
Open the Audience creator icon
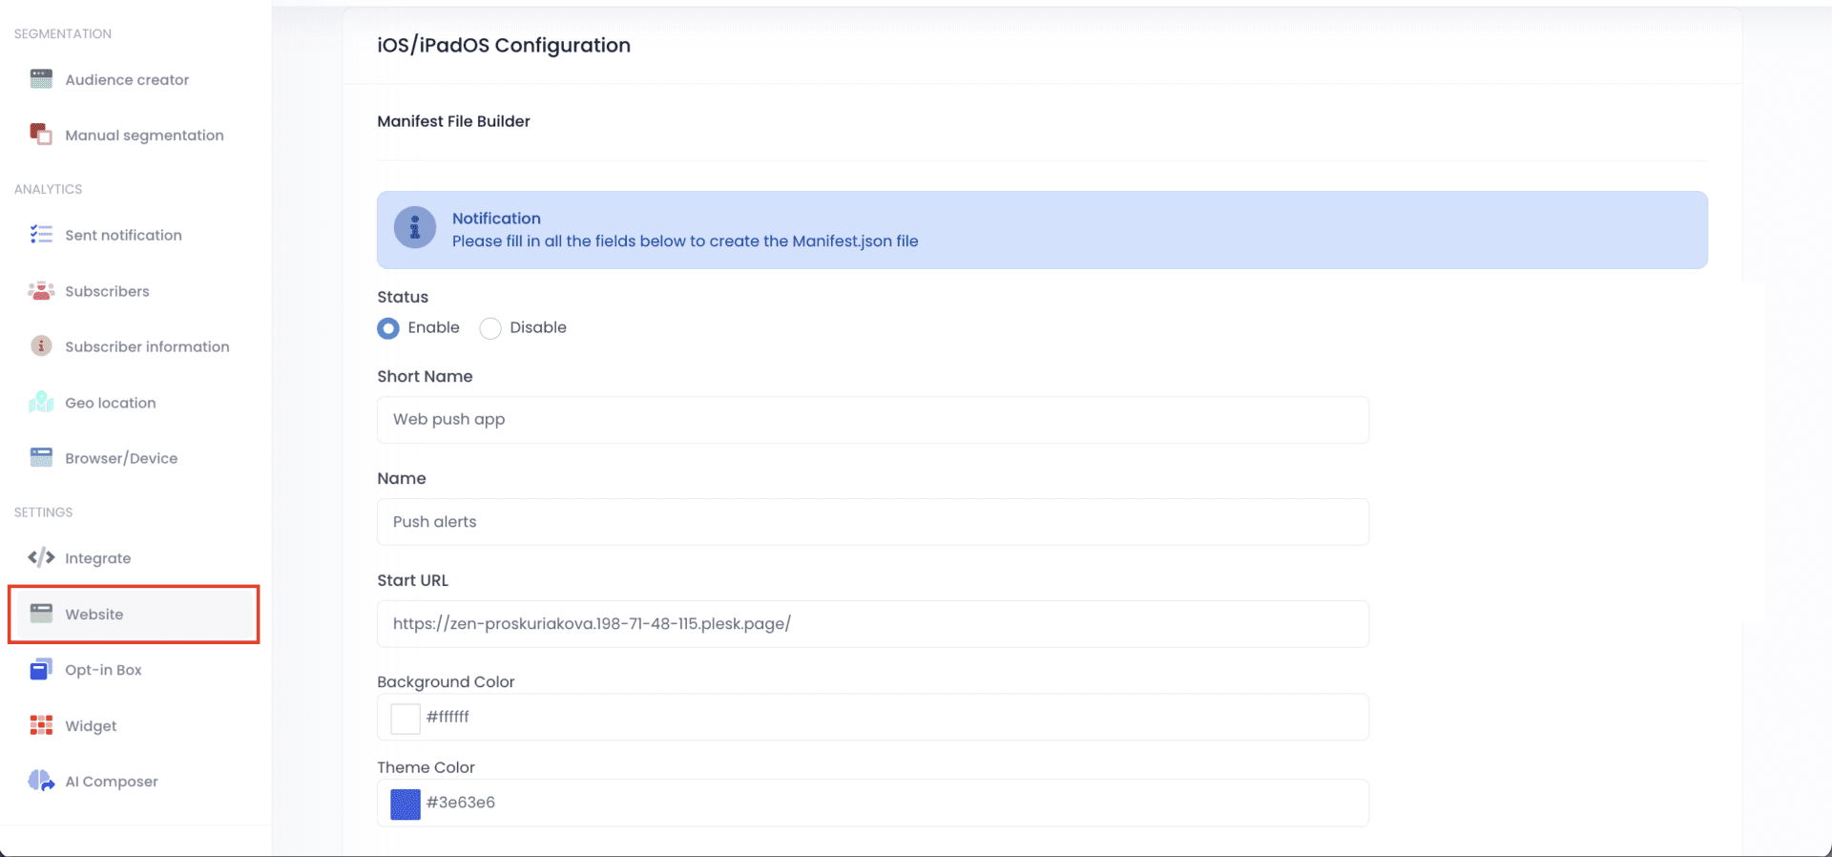[41, 79]
